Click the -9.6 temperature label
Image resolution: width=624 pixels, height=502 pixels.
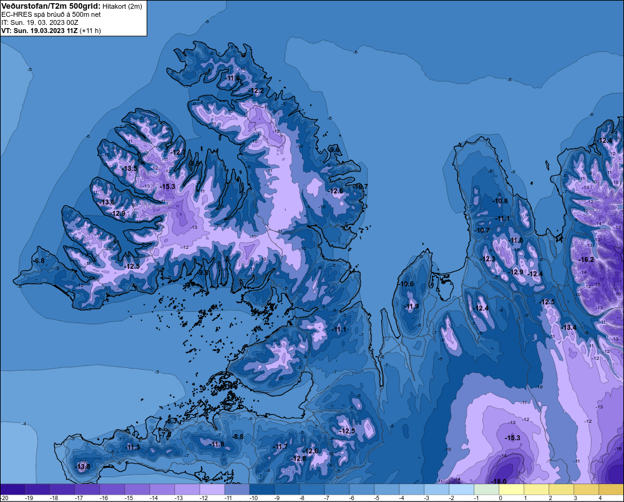(x=334, y=150)
